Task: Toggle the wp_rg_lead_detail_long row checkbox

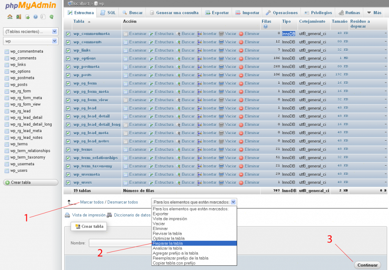Action: [x=68, y=125]
